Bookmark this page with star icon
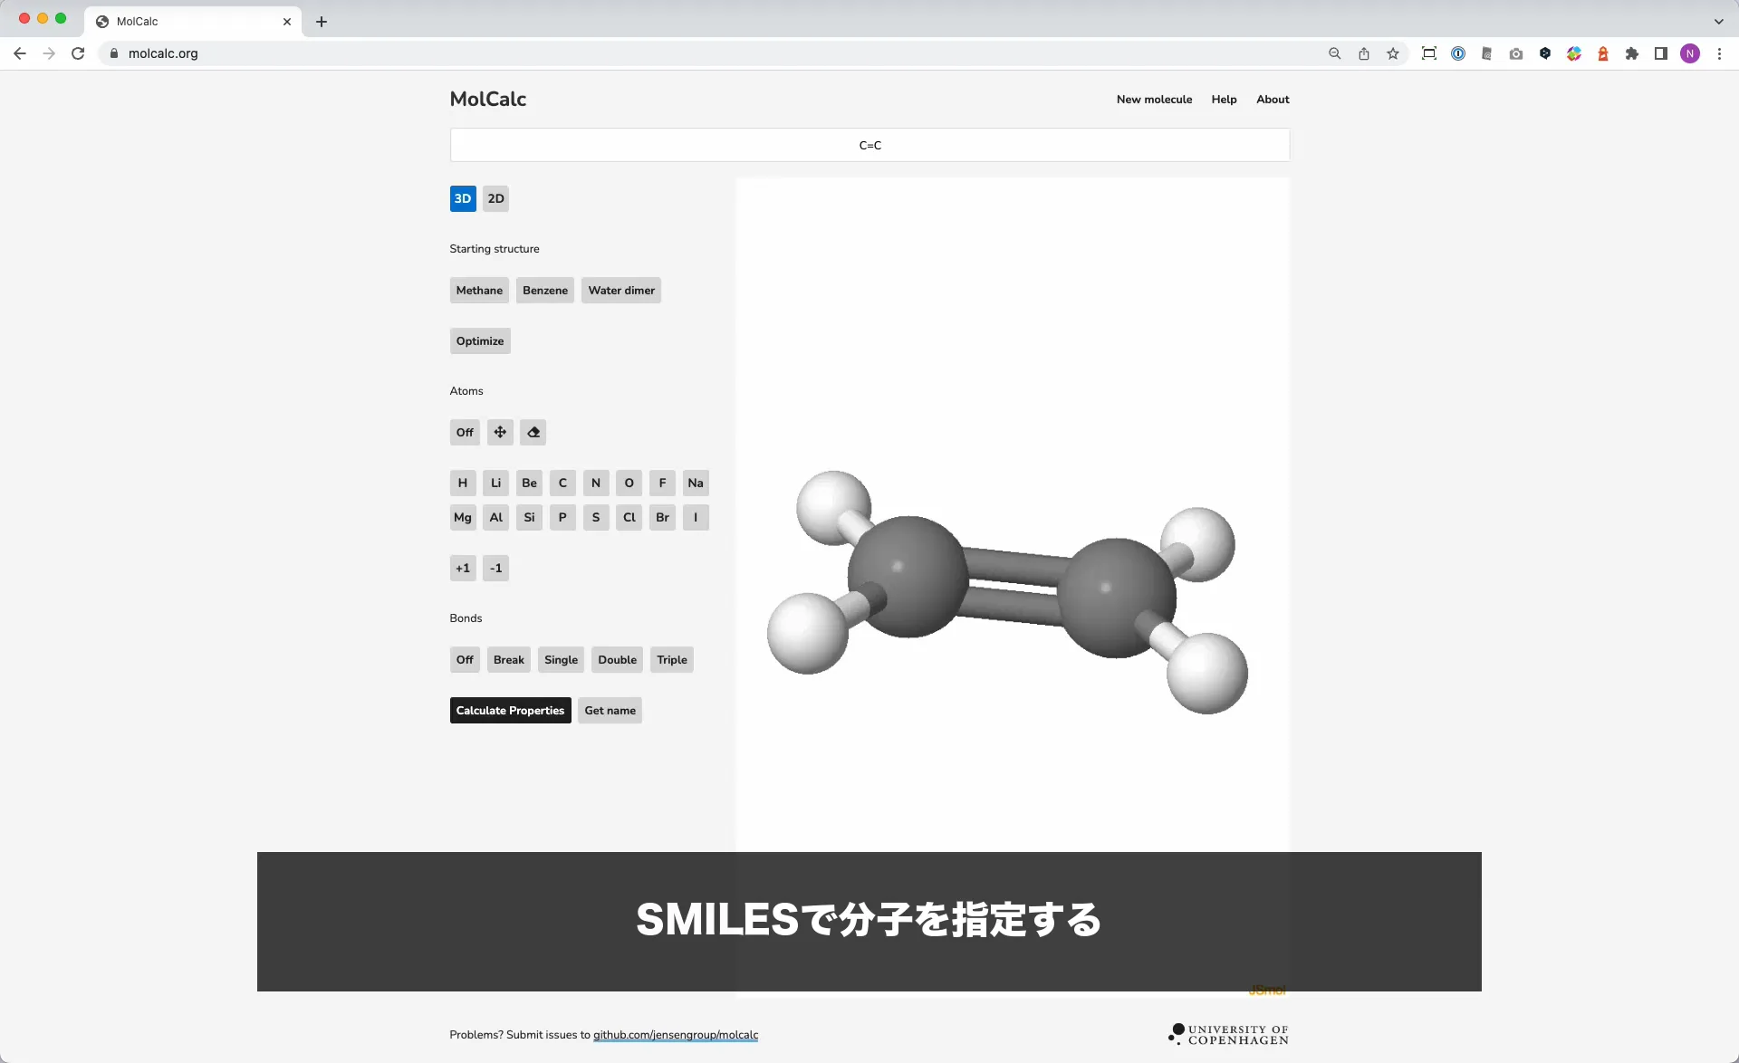This screenshot has height=1063, width=1739. tap(1393, 53)
